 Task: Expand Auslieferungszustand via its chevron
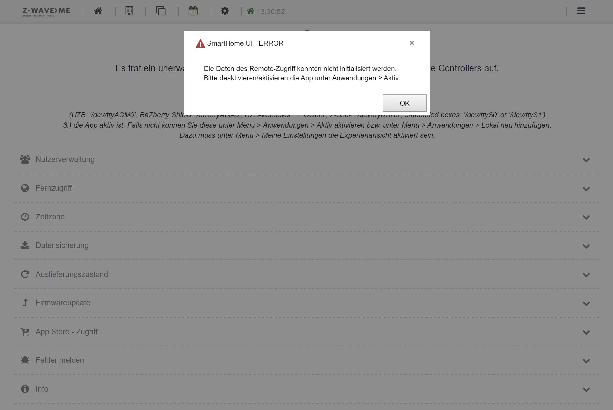coord(586,275)
